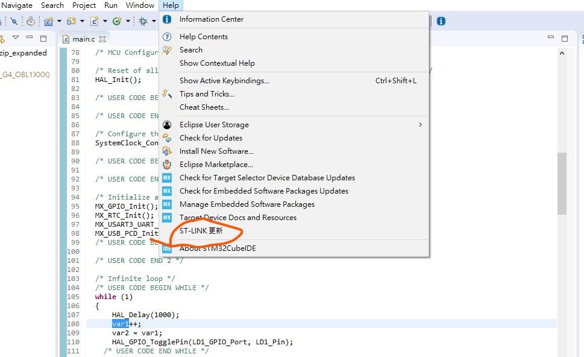Viewport: 584px width, 357px height.
Task: Click MX icon beside Manage Embedded Software Packages
Action: point(167,204)
